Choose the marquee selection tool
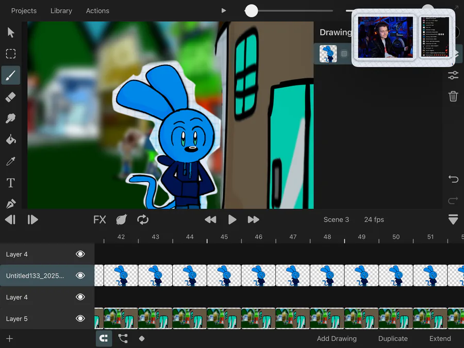The image size is (464, 348). pos(11,54)
